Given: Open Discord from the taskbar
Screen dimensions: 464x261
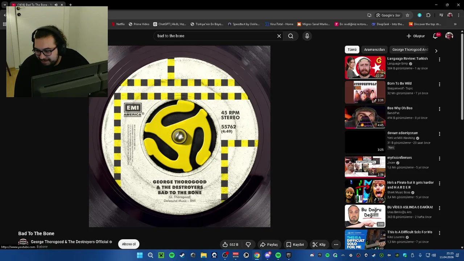Looking at the screenshot, I should coord(268,255).
